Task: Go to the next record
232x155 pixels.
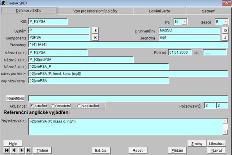Action: click(21, 150)
